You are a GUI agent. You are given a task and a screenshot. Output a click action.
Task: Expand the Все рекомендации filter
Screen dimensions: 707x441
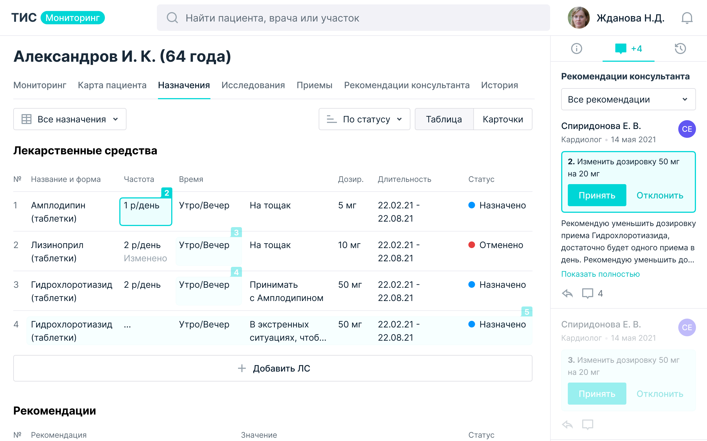point(628,100)
